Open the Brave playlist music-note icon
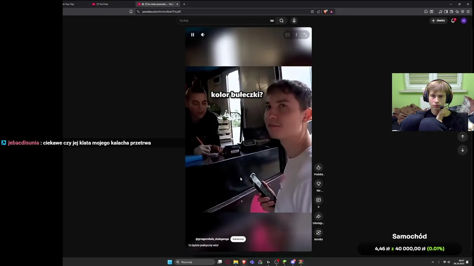This screenshot has height=266, width=474. (440, 11)
